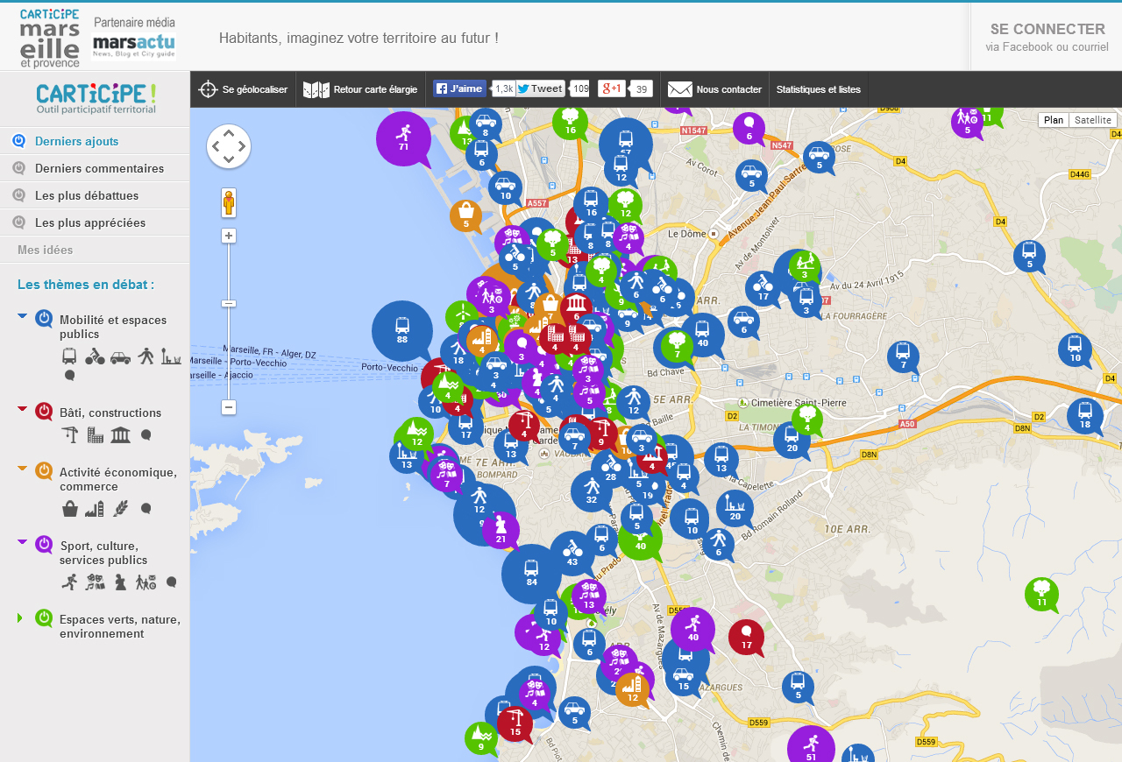
Task: Collapse the Sport, culture theme arrow
Action: [x=23, y=542]
